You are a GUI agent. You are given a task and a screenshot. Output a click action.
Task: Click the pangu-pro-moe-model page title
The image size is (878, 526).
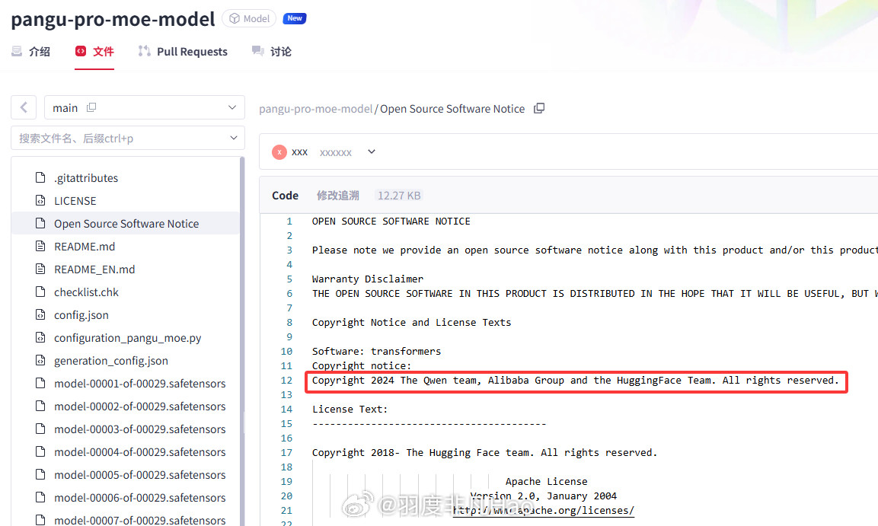(113, 19)
